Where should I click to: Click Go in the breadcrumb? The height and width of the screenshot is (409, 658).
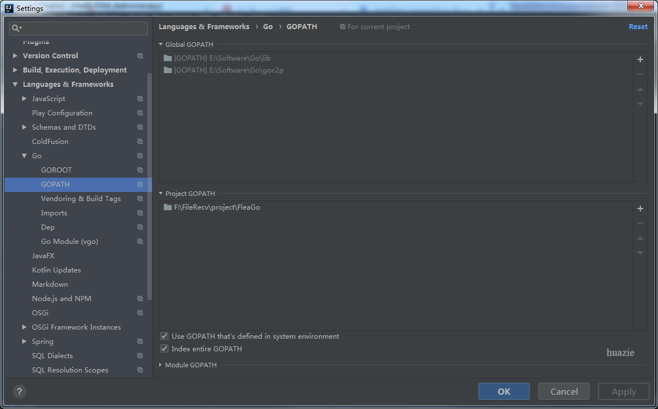click(268, 26)
